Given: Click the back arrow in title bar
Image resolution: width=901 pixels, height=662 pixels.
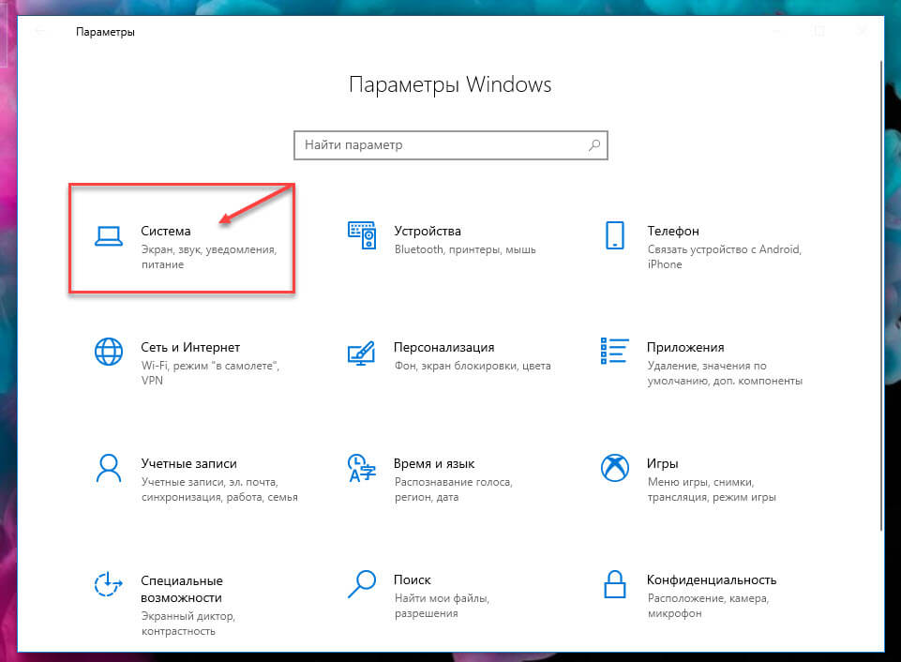Looking at the screenshot, I should coord(39,32).
